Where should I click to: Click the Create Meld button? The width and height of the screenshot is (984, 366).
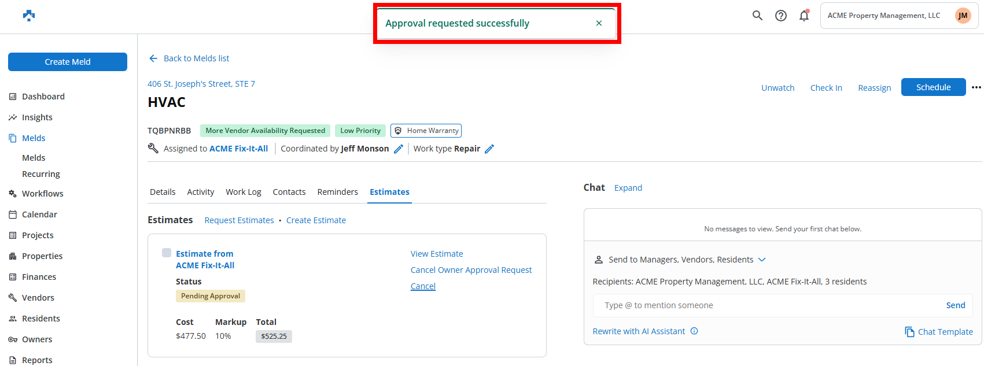(68, 62)
